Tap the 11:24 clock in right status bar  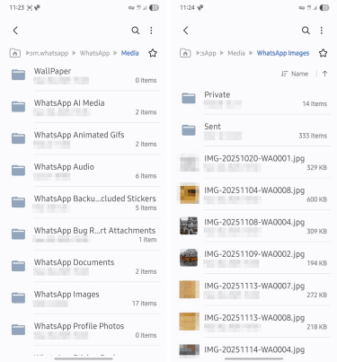(x=187, y=8)
